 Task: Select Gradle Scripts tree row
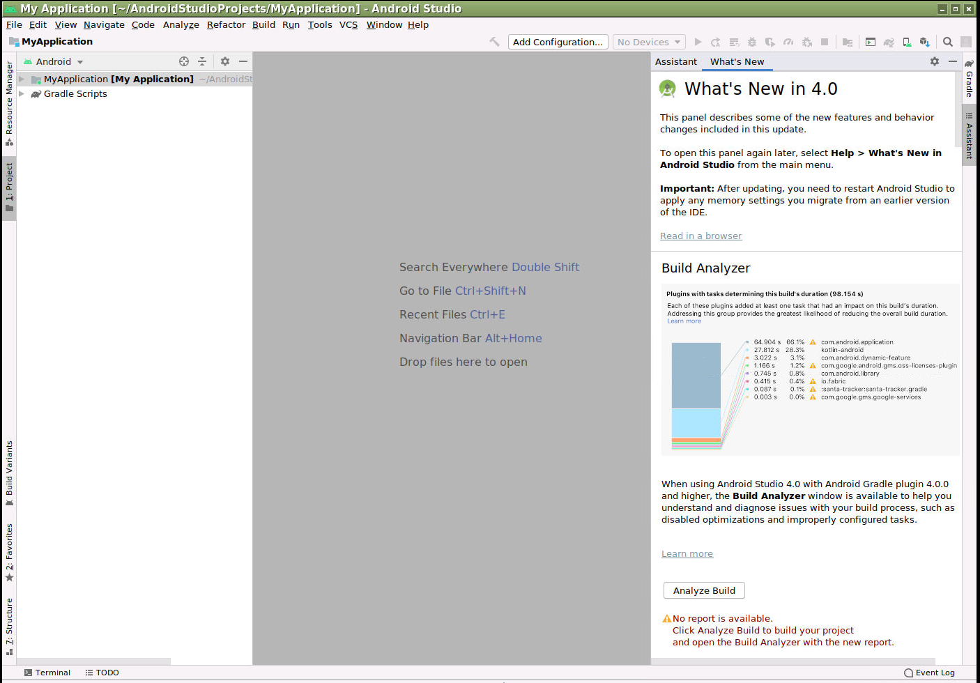(135, 93)
